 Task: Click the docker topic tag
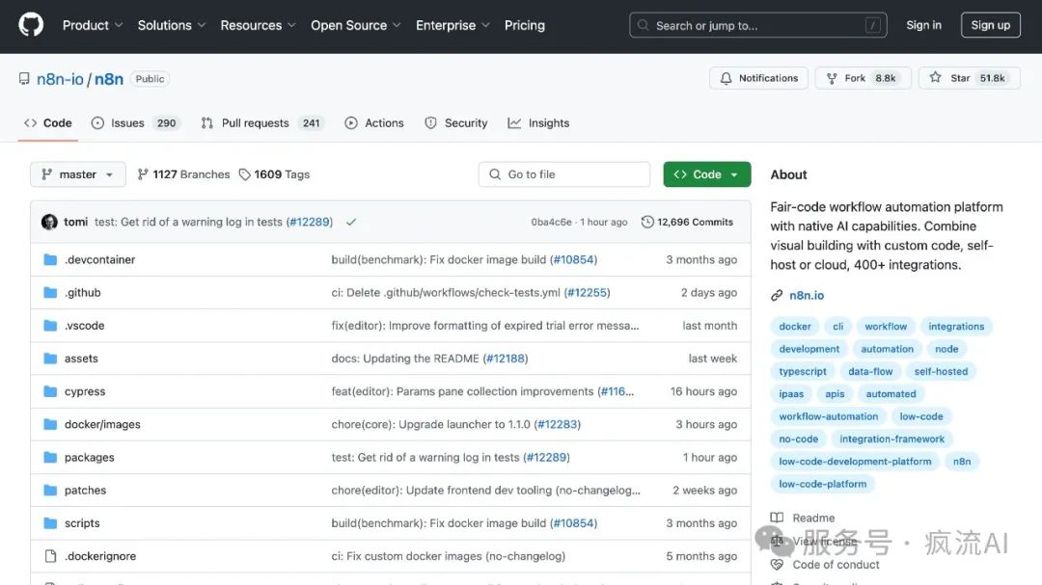click(x=795, y=327)
